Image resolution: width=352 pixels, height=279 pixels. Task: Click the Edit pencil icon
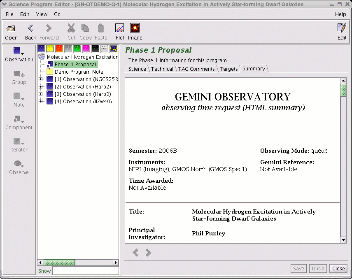342,32
